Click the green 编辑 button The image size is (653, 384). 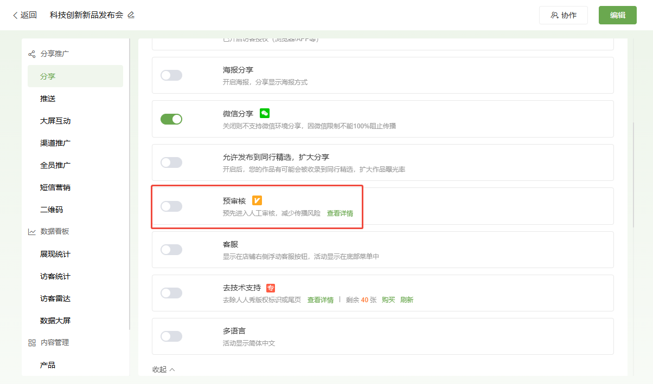617,15
